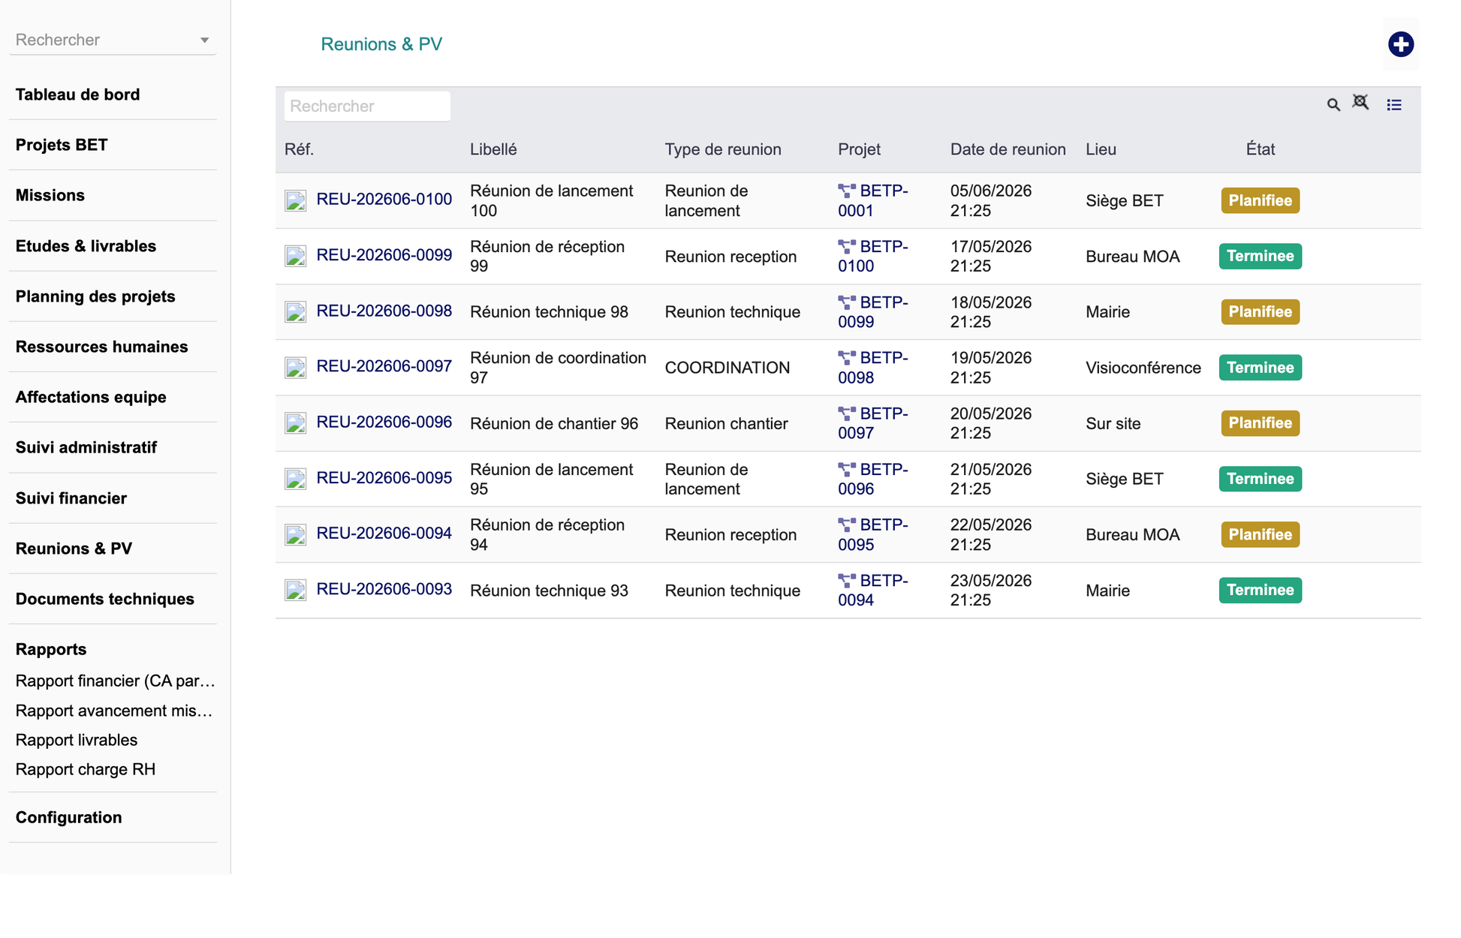Screen dimensions: 1461x938
Task: Open meeting REU-202606-0094
Action: (384, 534)
